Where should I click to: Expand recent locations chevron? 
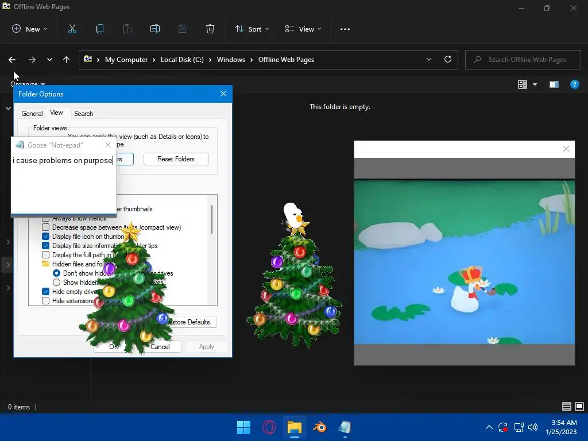(x=49, y=60)
